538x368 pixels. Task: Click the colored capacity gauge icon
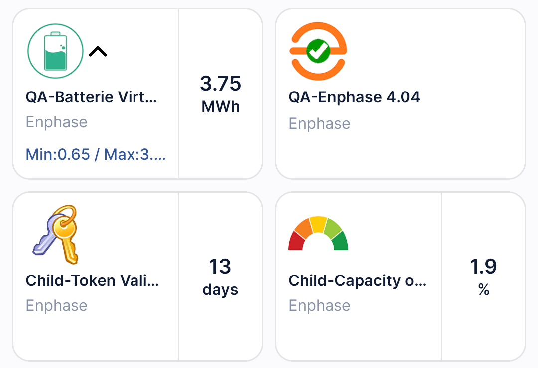coord(318,233)
